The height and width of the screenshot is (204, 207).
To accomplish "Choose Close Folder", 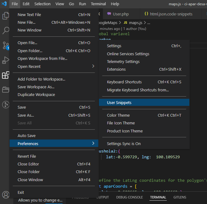I will tap(54, 172).
